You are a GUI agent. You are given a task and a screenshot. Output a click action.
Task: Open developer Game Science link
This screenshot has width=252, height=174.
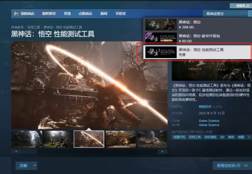coord(209,121)
